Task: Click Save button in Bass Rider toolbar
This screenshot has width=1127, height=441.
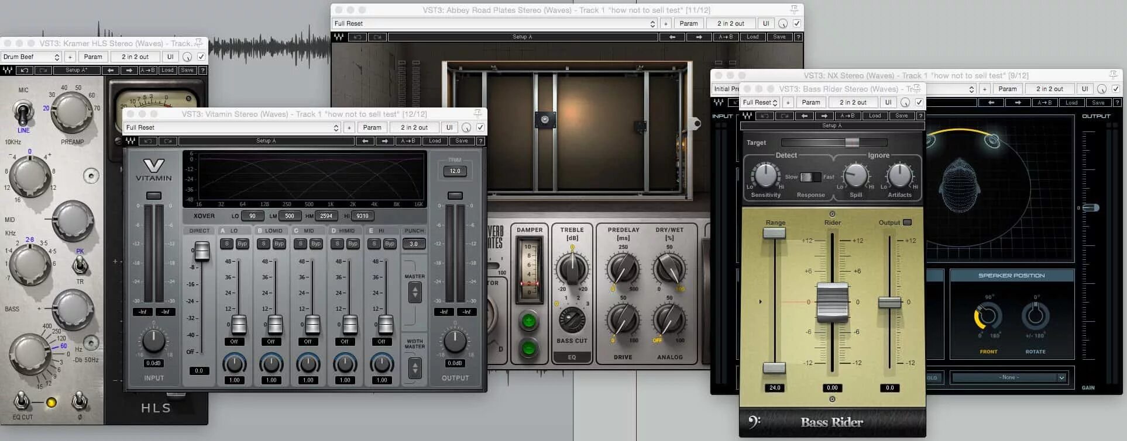Action: coord(902,116)
